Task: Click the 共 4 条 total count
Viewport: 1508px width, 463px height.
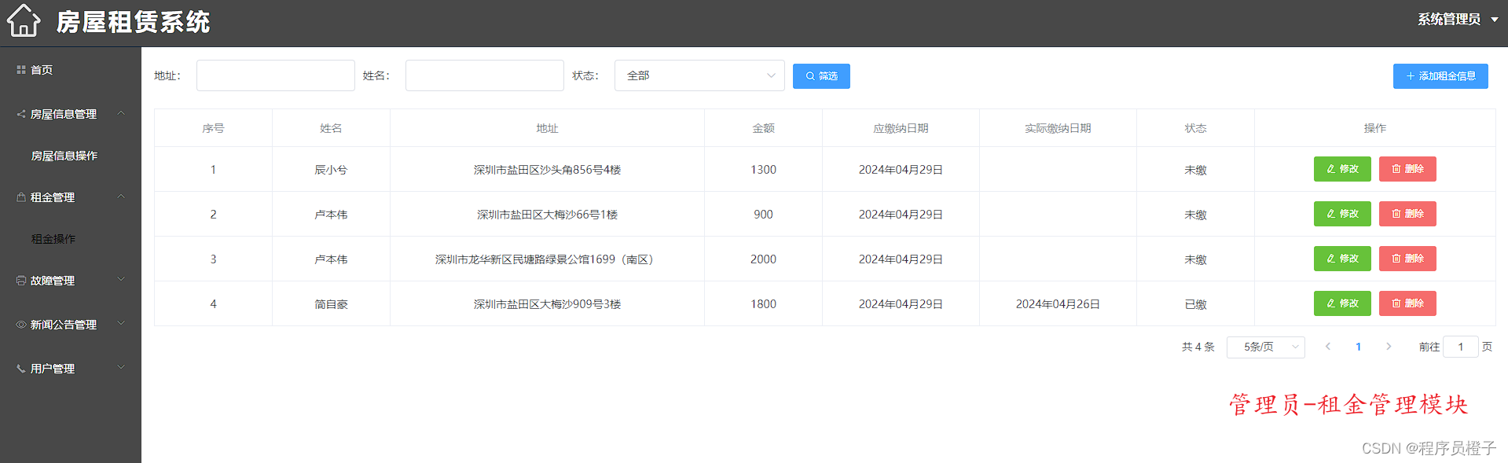Action: [1198, 347]
